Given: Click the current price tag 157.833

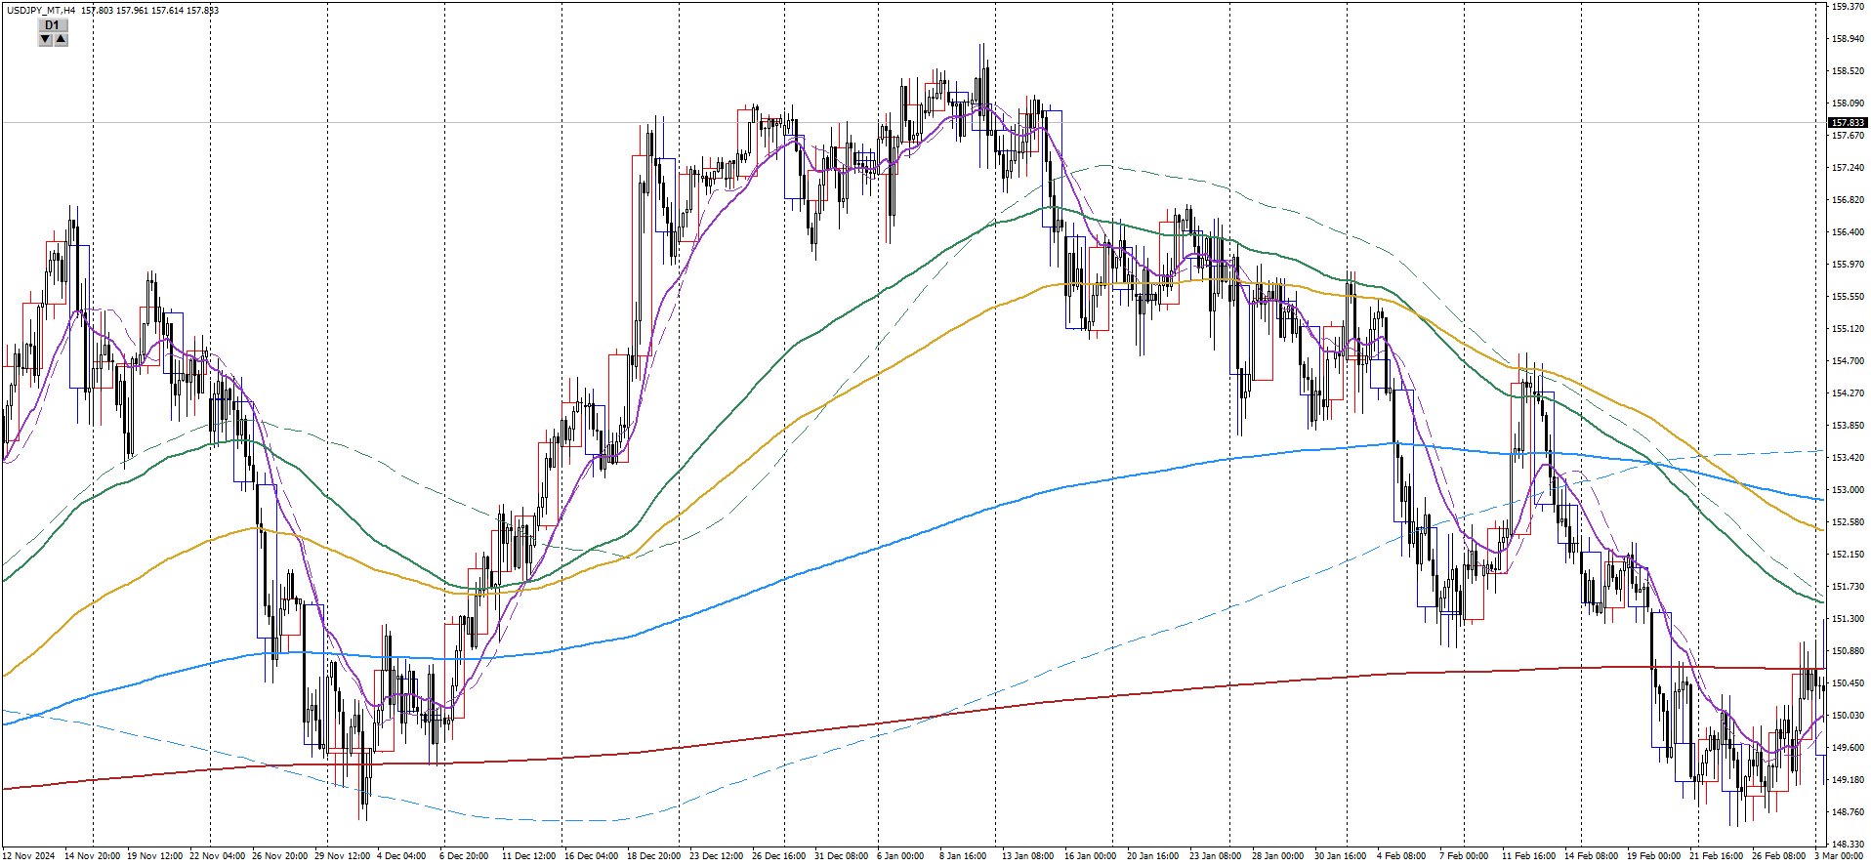Looking at the screenshot, I should click(x=1848, y=123).
